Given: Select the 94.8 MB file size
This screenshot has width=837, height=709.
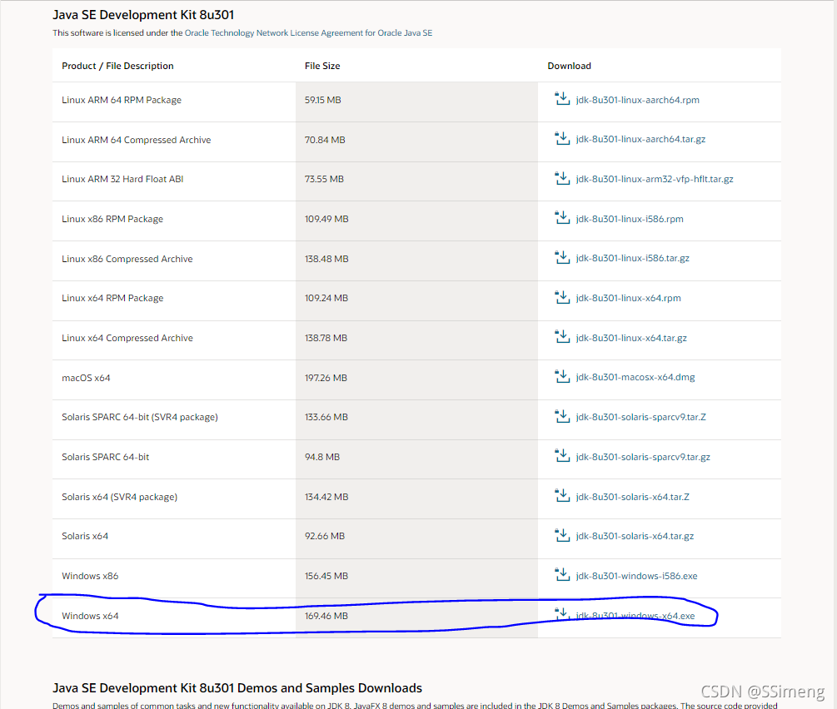Looking at the screenshot, I should (322, 457).
